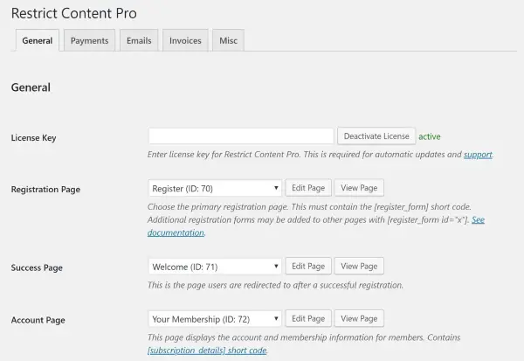
Task: Expand the Success Page dropdown
Action: (x=215, y=267)
